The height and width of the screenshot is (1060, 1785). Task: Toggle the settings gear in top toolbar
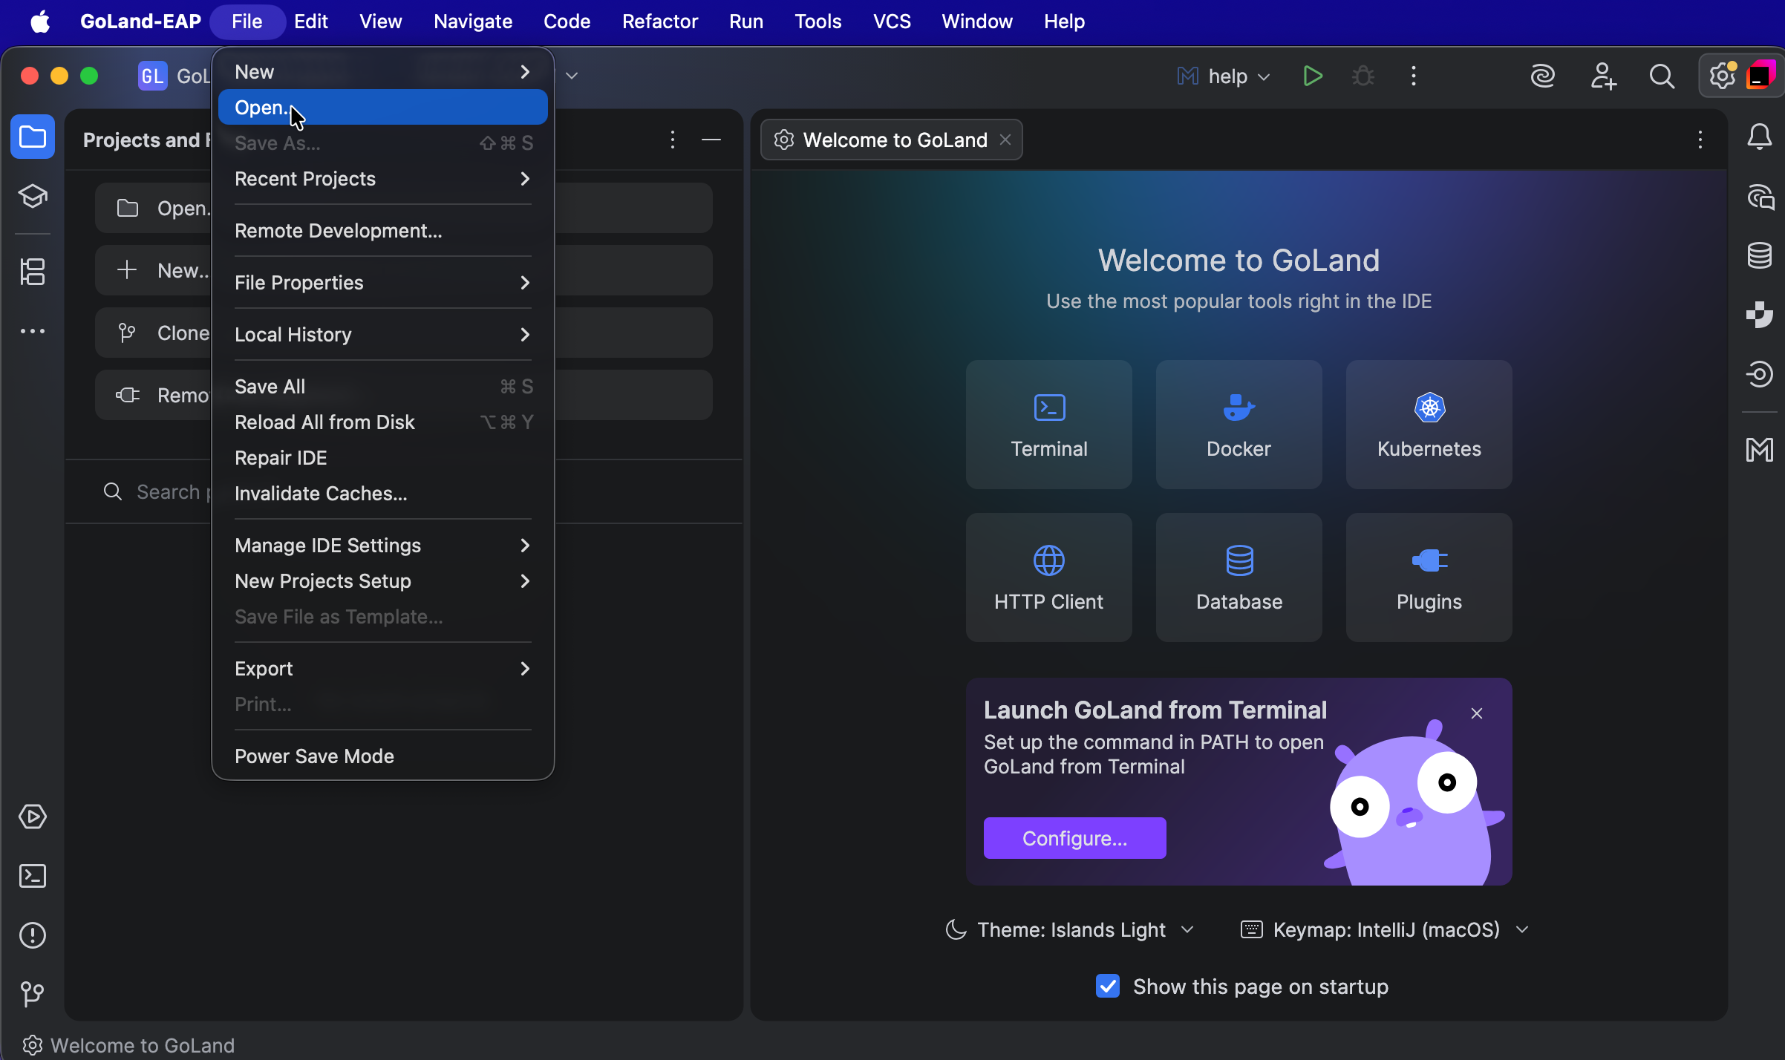(1720, 75)
